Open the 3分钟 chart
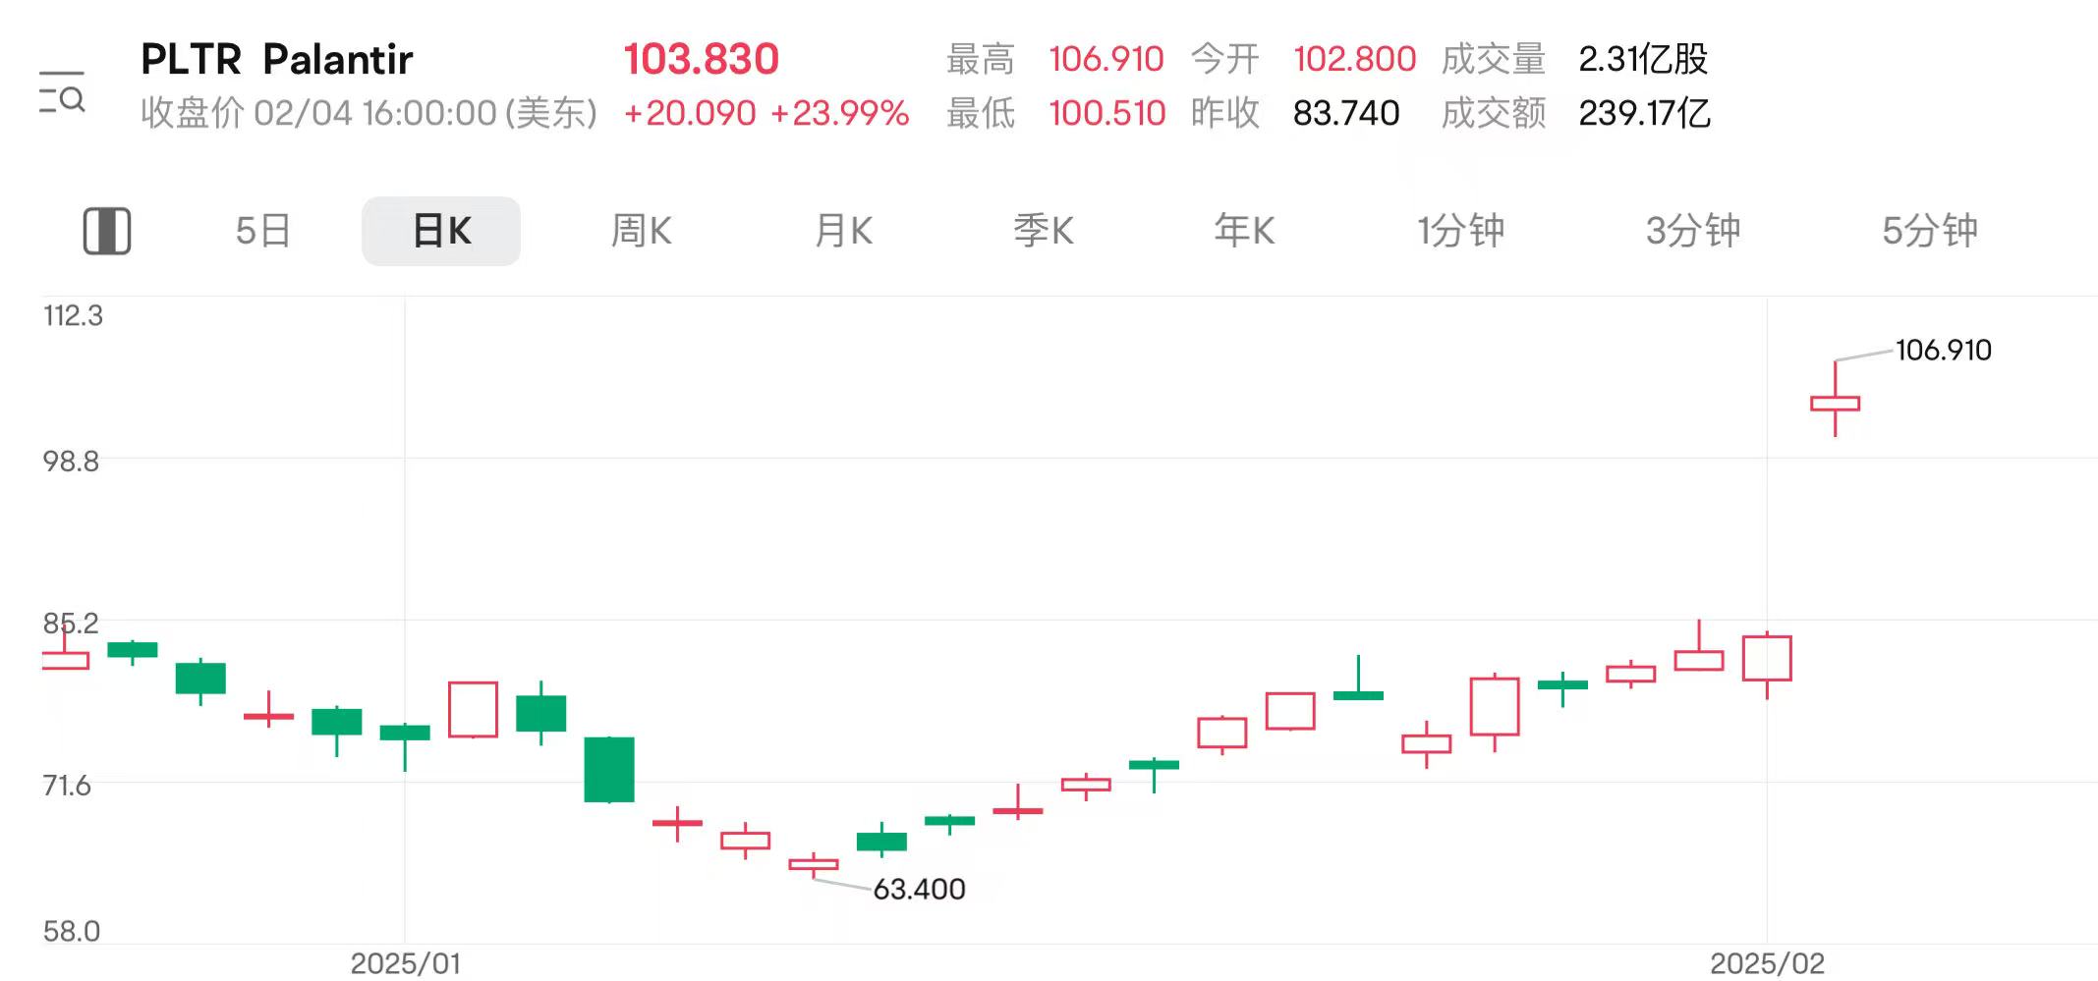This screenshot has height=981, width=2098. point(1693,231)
